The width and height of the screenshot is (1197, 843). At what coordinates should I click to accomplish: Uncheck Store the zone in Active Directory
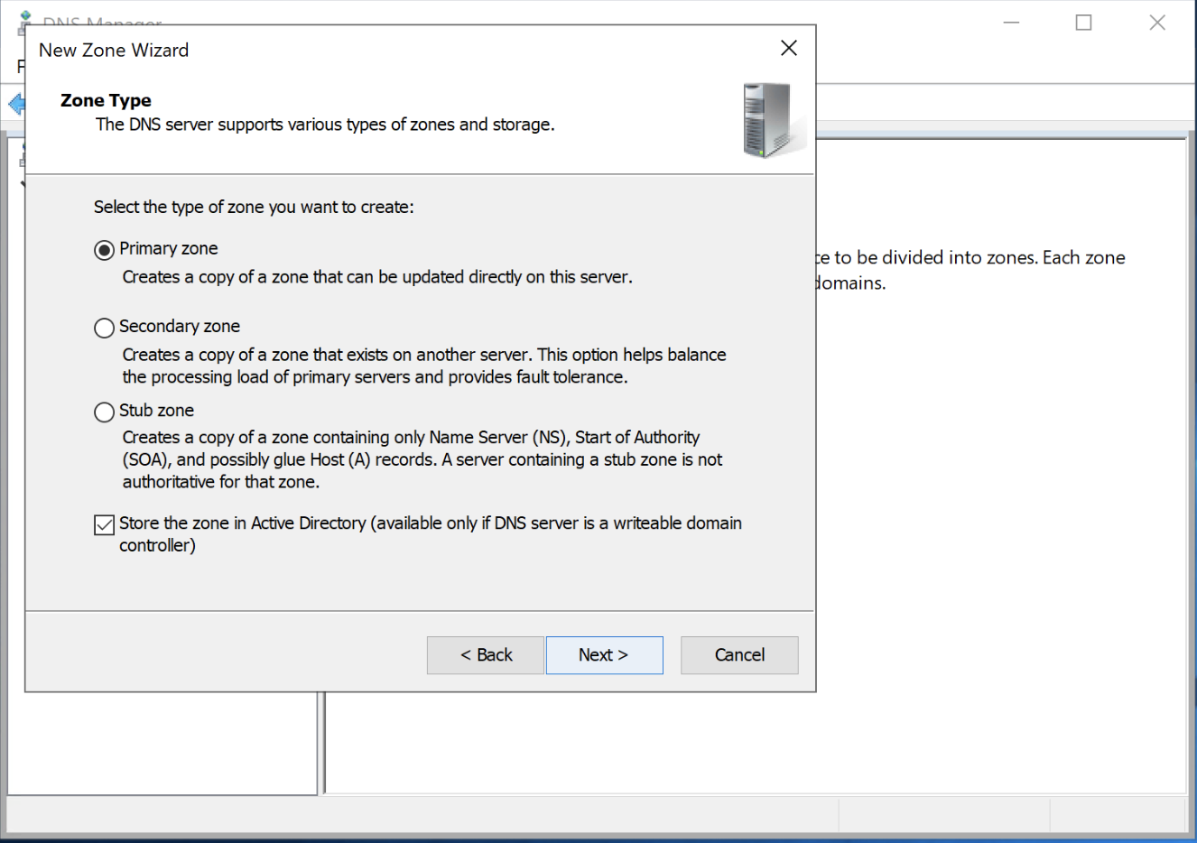coord(105,524)
